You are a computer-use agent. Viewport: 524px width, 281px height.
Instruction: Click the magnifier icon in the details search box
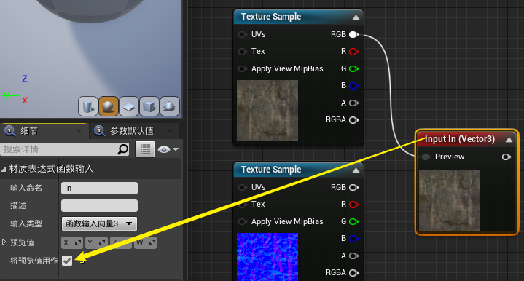point(123,149)
